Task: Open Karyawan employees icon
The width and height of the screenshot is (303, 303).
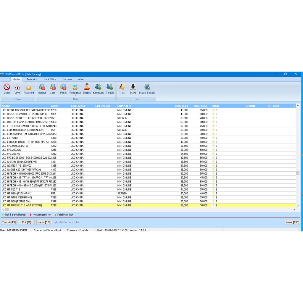Action: (x=98, y=89)
